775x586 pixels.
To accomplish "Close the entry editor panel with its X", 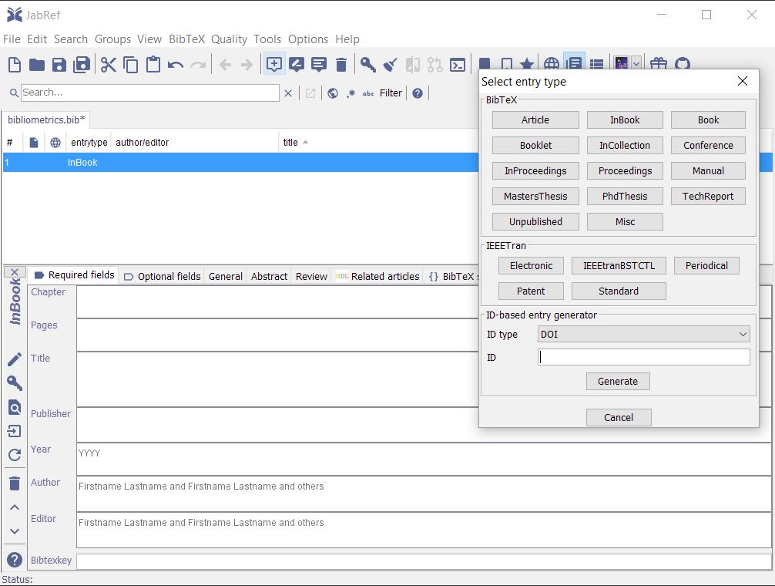I will (15, 272).
